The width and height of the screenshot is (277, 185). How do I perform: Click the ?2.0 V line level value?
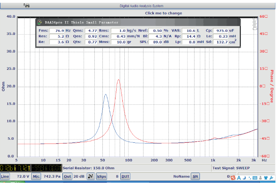coord(23,176)
